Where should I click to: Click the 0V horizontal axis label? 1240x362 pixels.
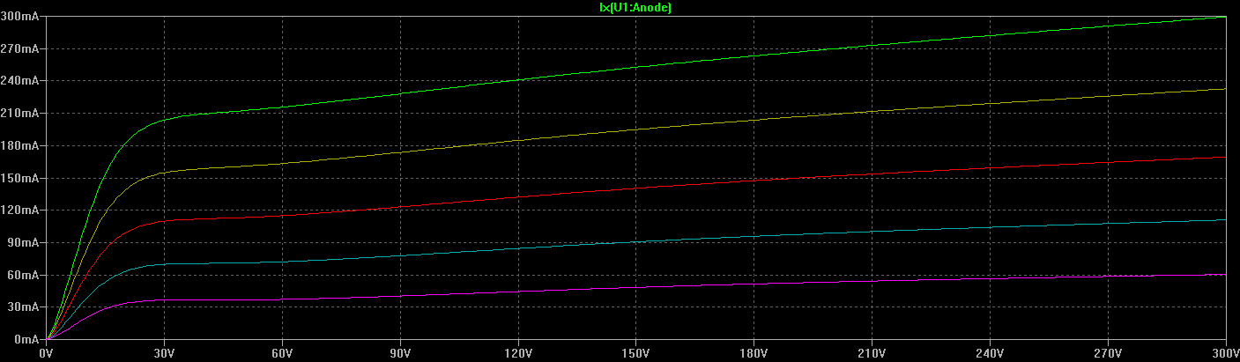point(46,353)
